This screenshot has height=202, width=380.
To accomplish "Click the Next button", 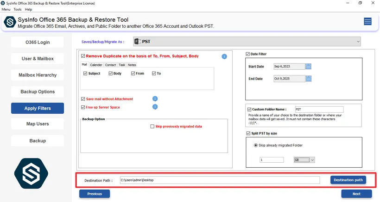I will click(x=356, y=194).
